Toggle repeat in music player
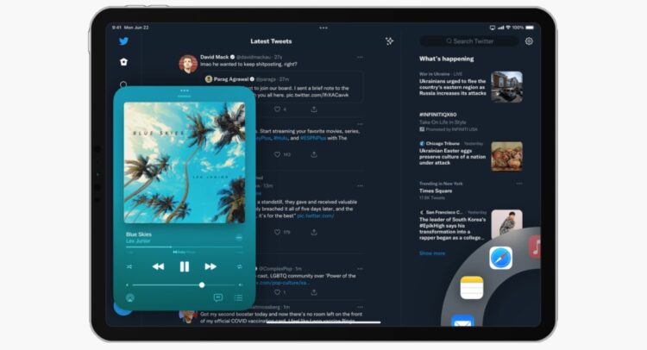The height and width of the screenshot is (350, 647). click(x=239, y=266)
